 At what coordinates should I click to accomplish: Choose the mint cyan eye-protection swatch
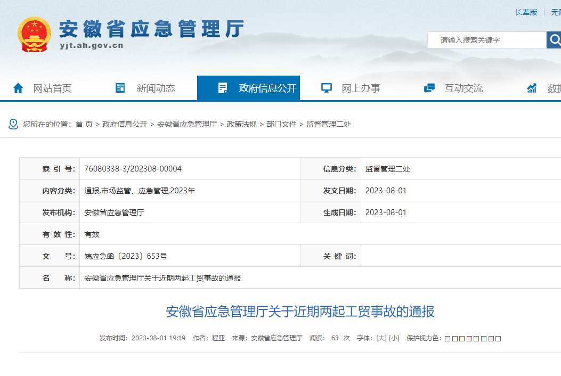(x=484, y=339)
